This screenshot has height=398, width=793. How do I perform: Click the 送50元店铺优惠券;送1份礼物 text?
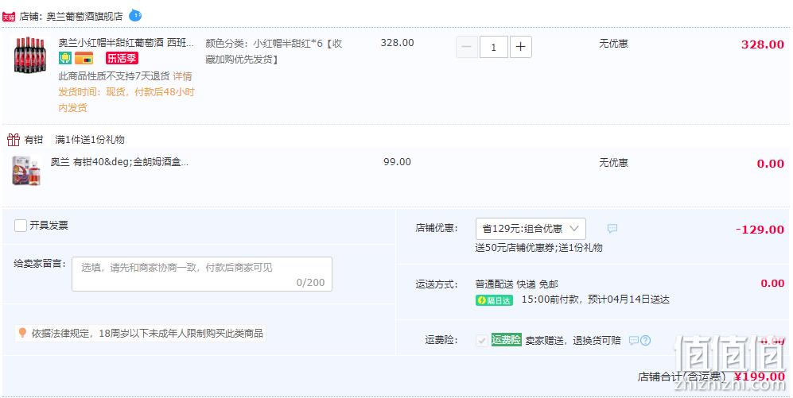[539, 248]
